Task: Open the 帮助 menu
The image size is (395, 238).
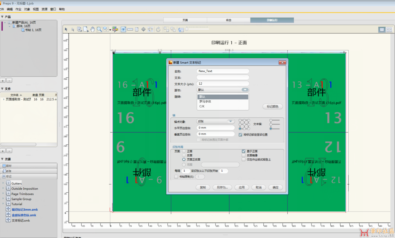Action: point(62,9)
